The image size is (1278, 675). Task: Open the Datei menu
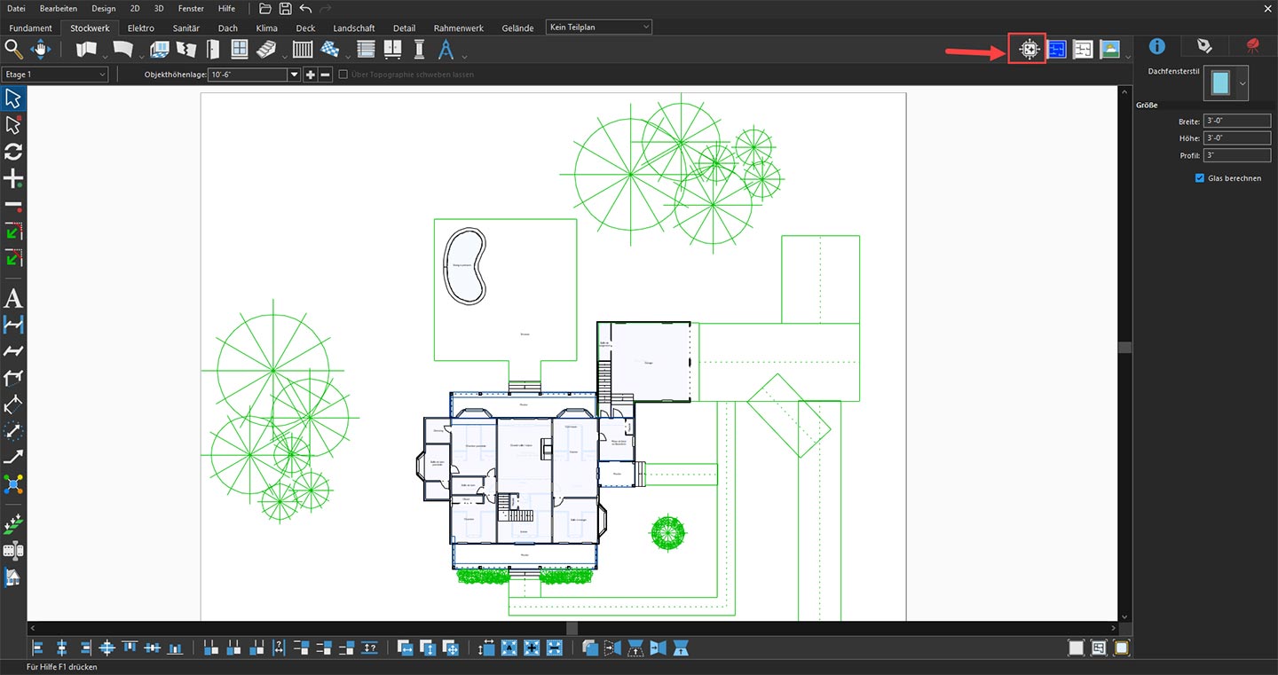[x=16, y=8]
